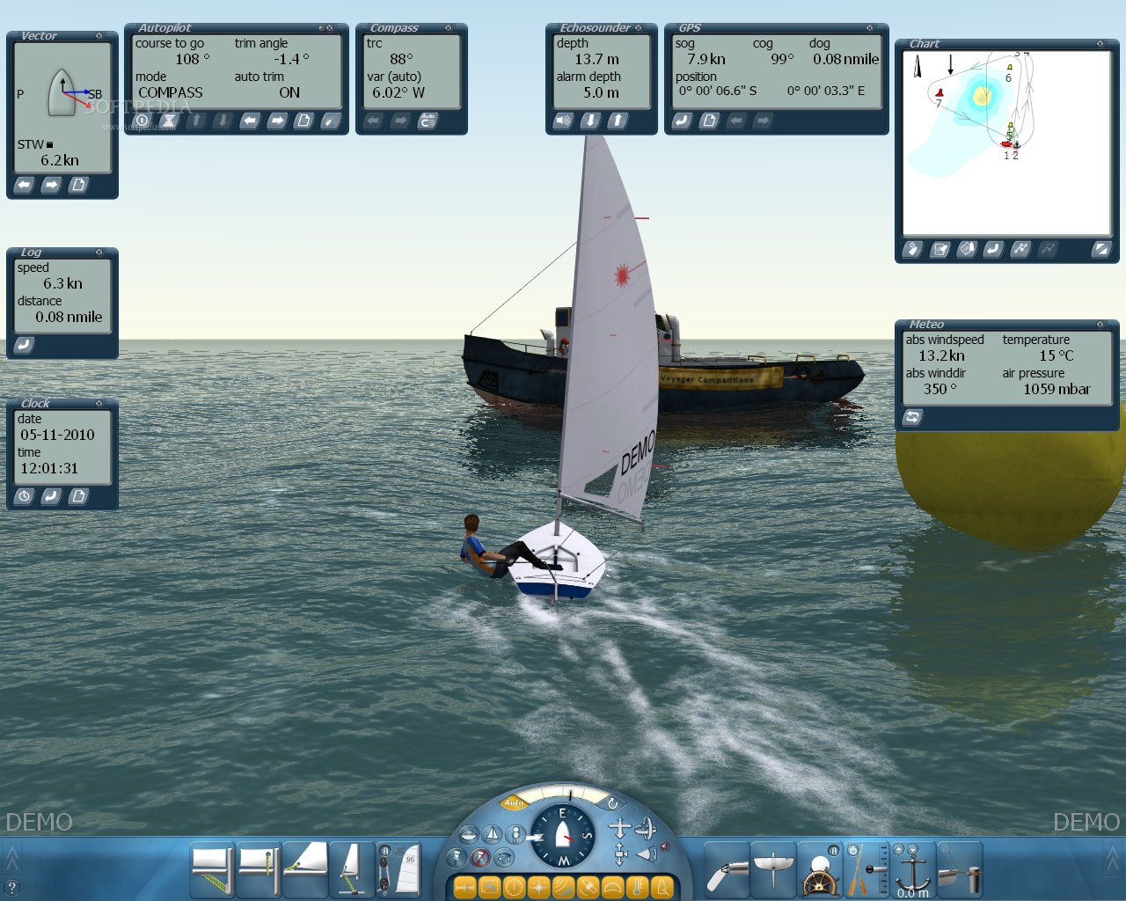Click the second mooring line control icon

(x=260, y=869)
